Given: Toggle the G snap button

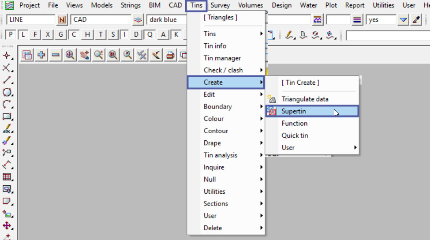Looking at the screenshot, I should tap(61, 35).
